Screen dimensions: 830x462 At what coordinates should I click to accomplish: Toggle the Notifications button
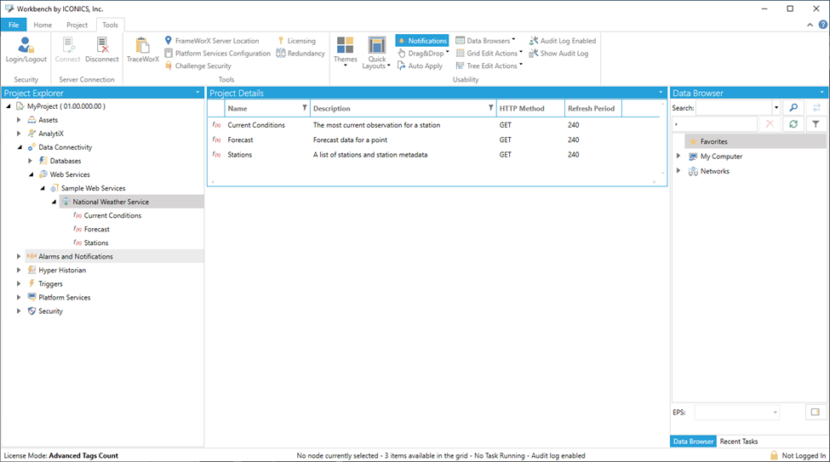[x=421, y=41]
